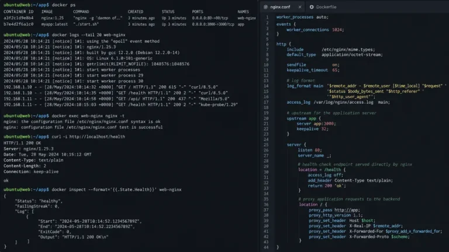Click the 'using the "epoll" event method' log line

point(81,41)
